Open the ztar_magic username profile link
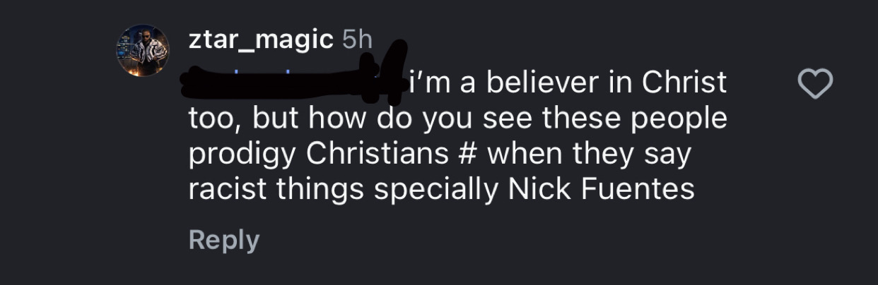 pos(261,40)
